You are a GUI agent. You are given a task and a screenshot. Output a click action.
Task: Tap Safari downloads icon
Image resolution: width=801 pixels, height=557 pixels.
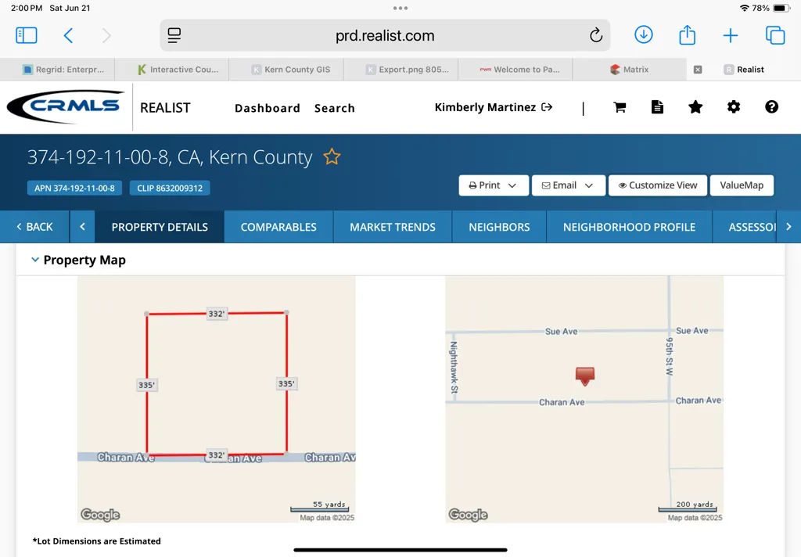click(643, 34)
